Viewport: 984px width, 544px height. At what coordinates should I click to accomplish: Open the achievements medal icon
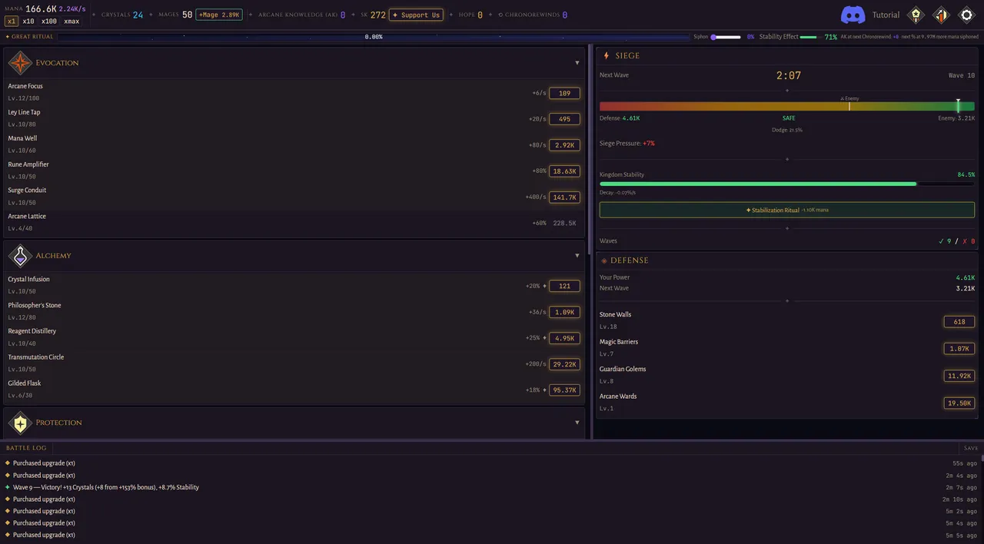click(915, 15)
